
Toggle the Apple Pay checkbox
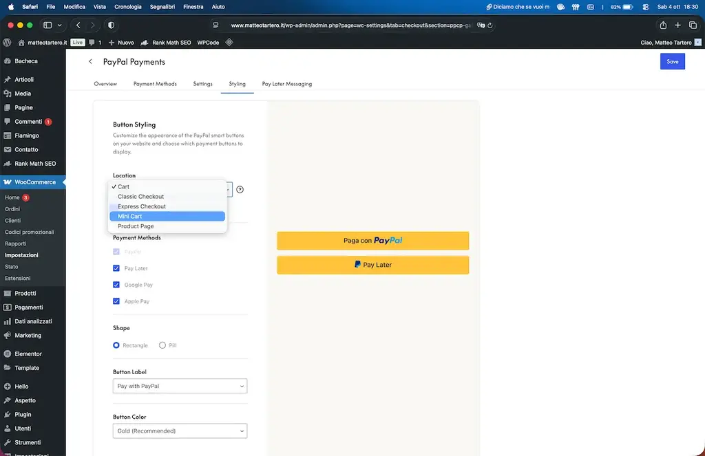coord(116,301)
